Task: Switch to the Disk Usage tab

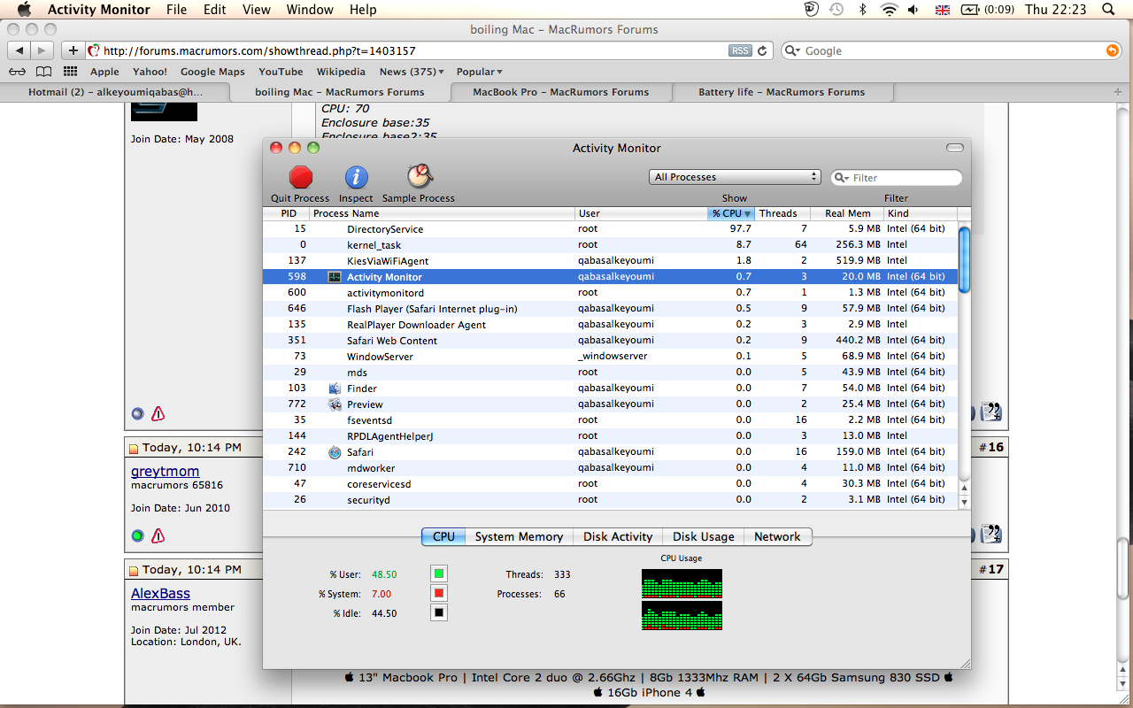Action: point(703,536)
